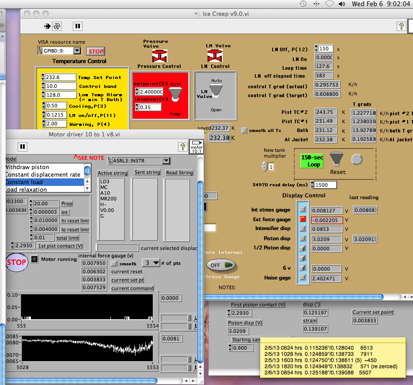Toggle the Zero Internal Stress Gauge OFF switch
The height and width of the screenshot is (385, 413).
tap(221, 265)
